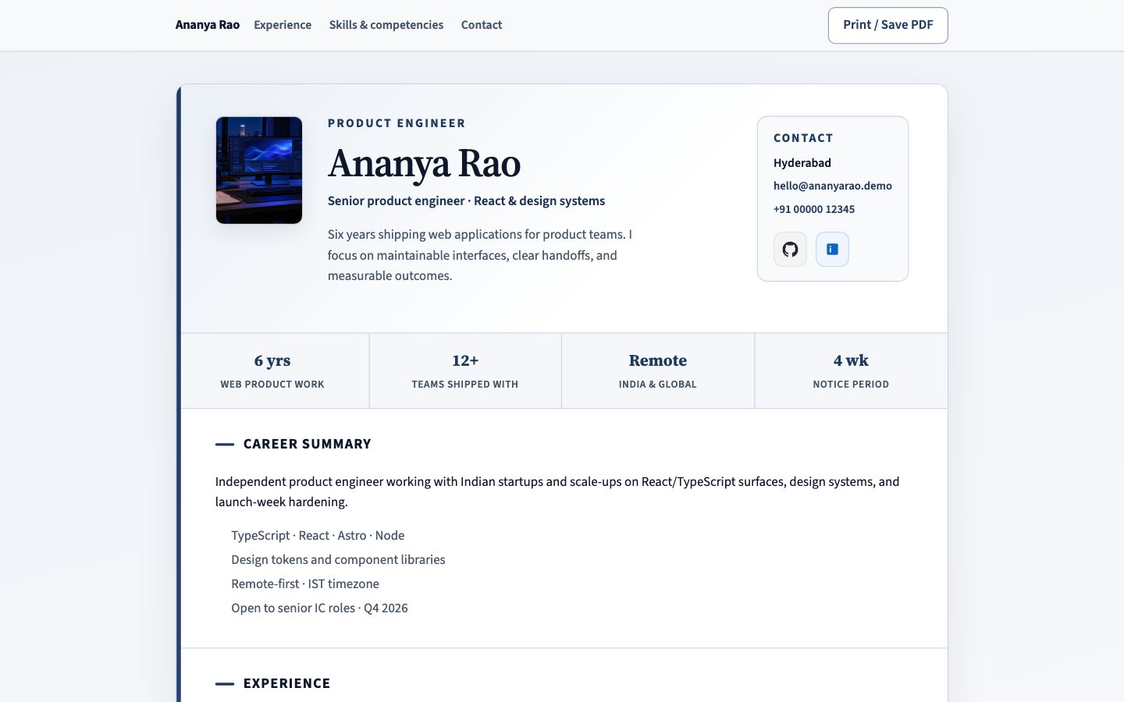This screenshot has width=1124, height=702.
Task: Click the profile photo thumbnail
Action: coord(259,170)
